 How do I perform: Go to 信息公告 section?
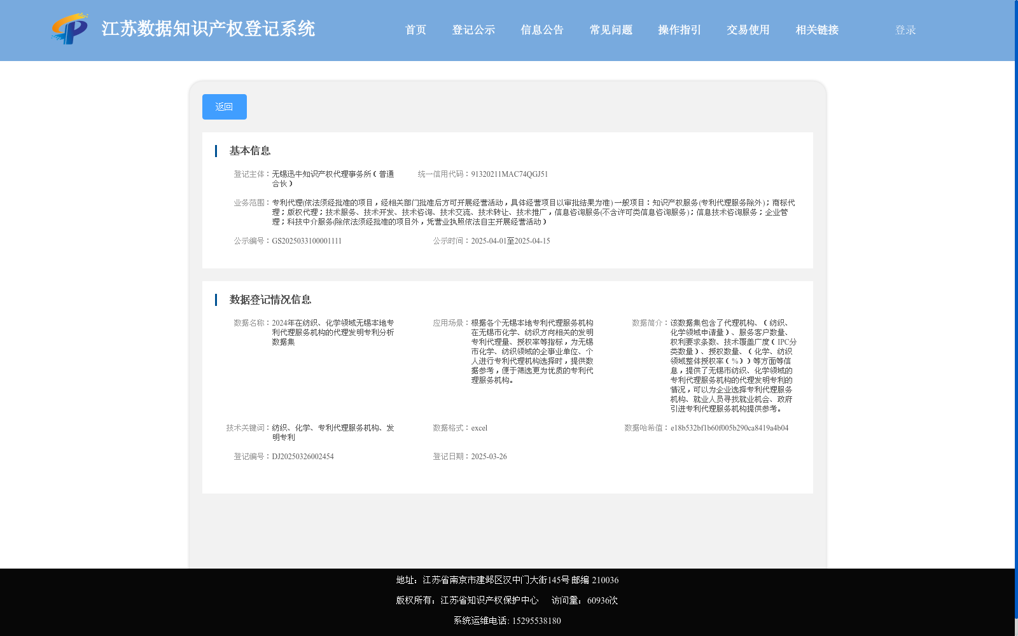[x=542, y=30]
